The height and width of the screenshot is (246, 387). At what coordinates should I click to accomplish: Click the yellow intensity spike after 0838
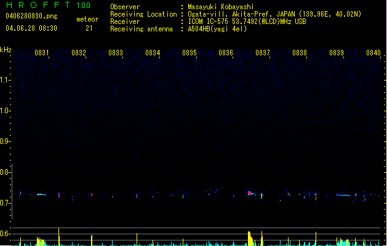click(316, 239)
